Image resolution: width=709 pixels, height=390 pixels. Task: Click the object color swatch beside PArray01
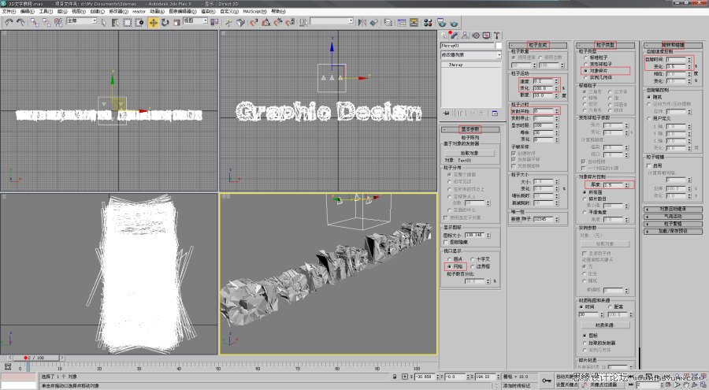tap(499, 46)
